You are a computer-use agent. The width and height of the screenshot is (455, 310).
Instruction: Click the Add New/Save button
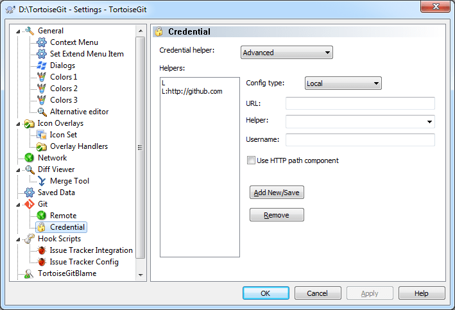coord(277,193)
